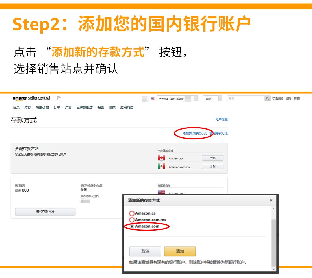Click 分配 button for Amazon.ca
The height and width of the screenshot is (278, 312).
(213, 158)
